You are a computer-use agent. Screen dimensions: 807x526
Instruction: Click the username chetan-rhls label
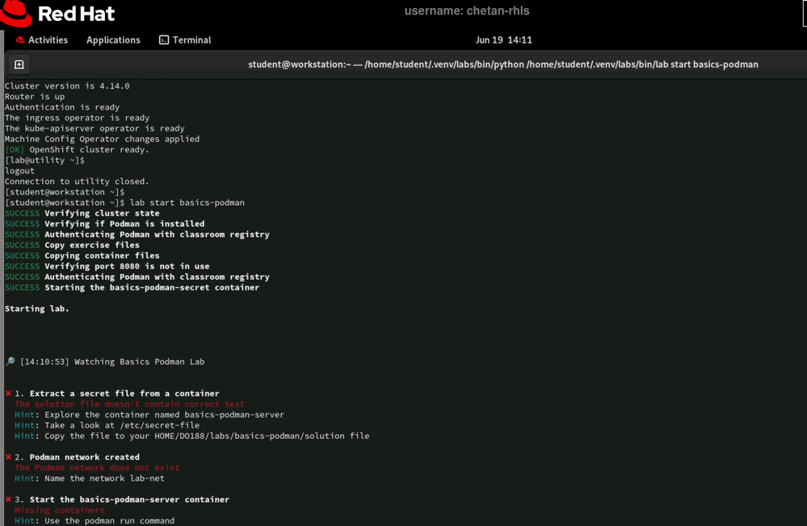tap(467, 11)
